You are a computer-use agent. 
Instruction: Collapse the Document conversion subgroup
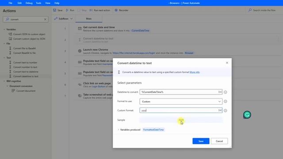8,86
